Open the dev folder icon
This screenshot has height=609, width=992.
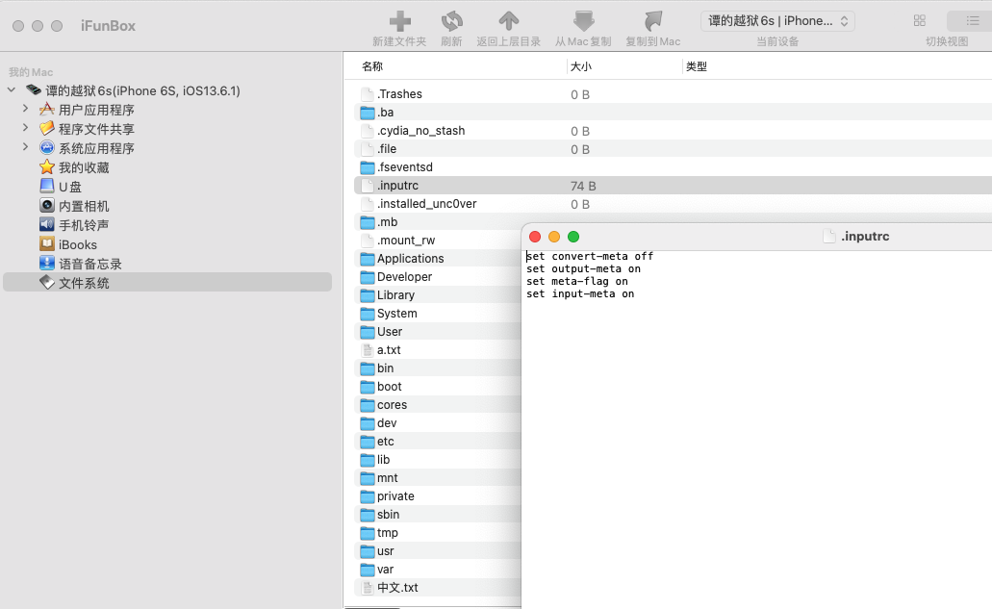pyautogui.click(x=367, y=424)
